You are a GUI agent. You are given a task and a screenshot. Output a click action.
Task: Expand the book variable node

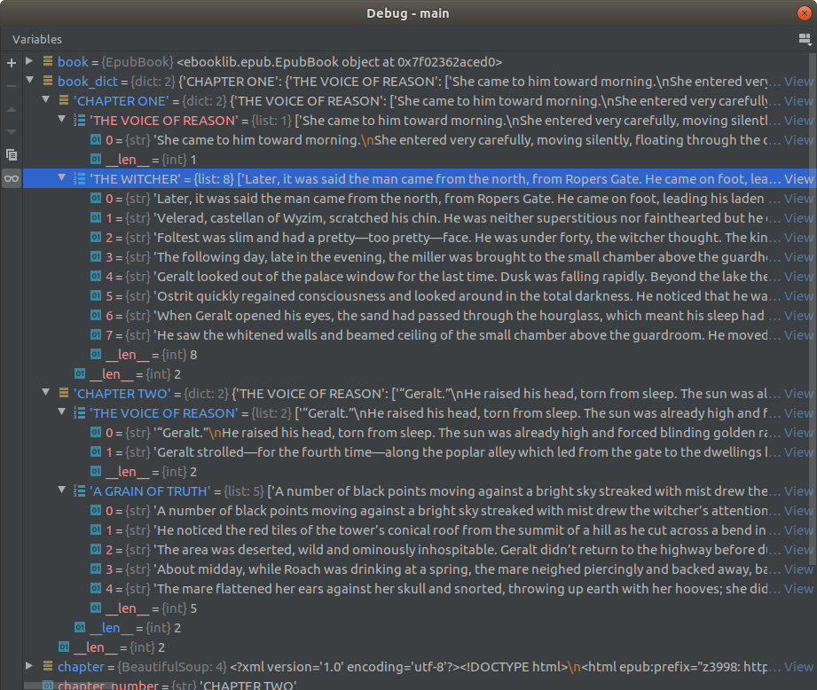click(x=29, y=61)
